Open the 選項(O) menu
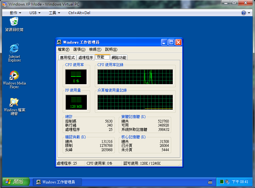 point(79,49)
